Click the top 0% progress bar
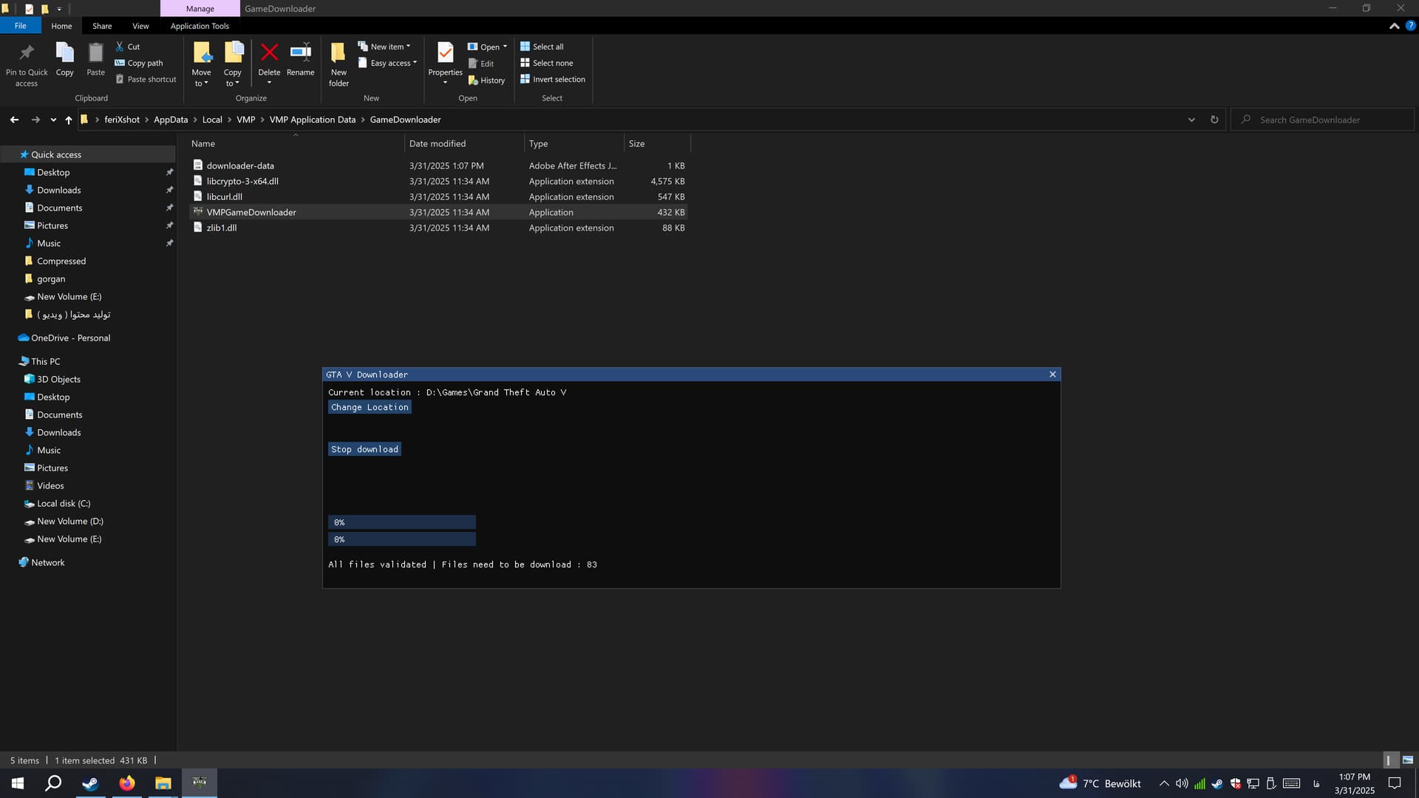The image size is (1419, 798). [402, 522]
